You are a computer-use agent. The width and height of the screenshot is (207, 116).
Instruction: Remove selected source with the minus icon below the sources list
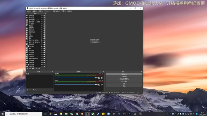coord(30,69)
